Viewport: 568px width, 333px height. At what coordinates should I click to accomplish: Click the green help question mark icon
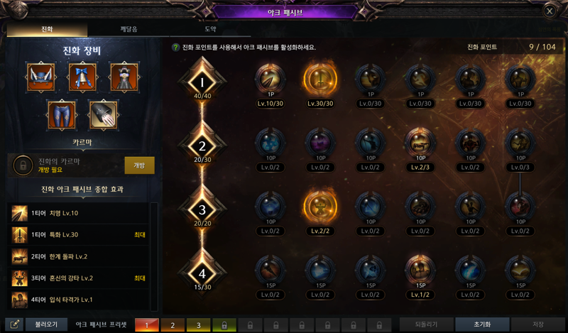pyautogui.click(x=175, y=48)
